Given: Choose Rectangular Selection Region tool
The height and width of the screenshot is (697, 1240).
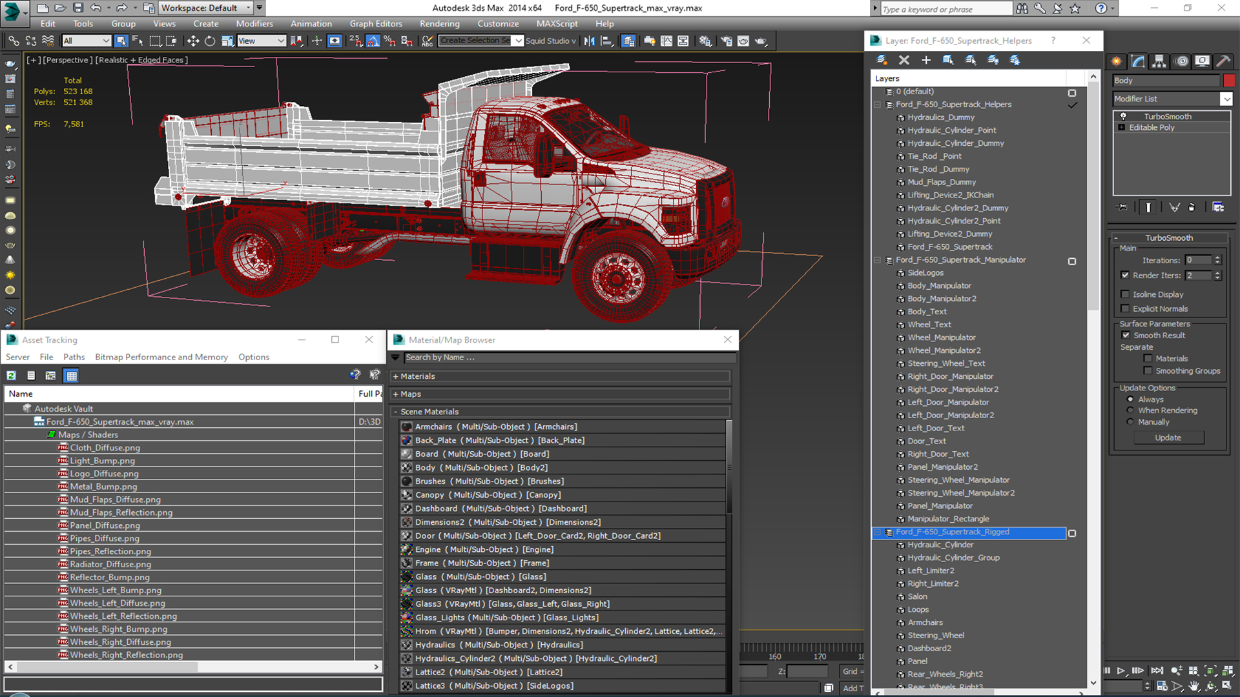Looking at the screenshot, I should (x=155, y=41).
